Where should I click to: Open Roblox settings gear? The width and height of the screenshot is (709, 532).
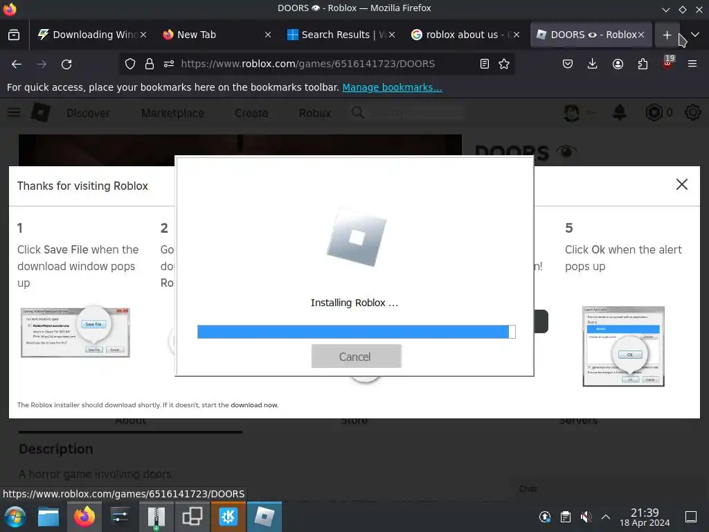pyautogui.click(x=692, y=113)
